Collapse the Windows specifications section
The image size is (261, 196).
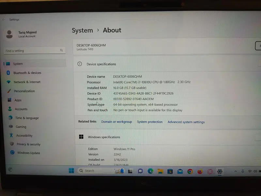click(x=258, y=138)
